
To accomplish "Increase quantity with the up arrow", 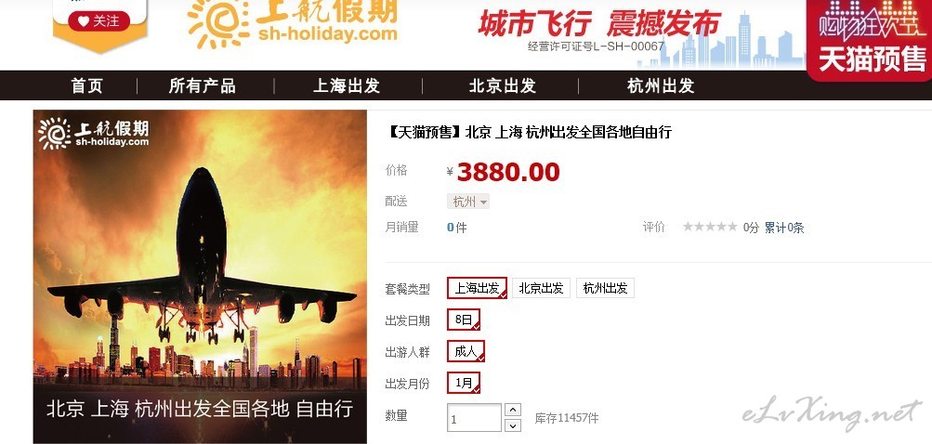I will pyautogui.click(x=512, y=411).
